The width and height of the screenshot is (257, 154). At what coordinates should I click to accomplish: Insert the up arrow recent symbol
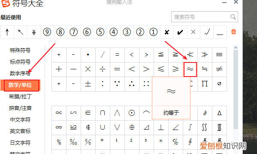[x=7, y=32]
